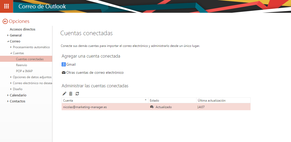This screenshot has width=291, height=142.
Task: Open the app launcher grid icon
Action: click(x=7, y=6)
